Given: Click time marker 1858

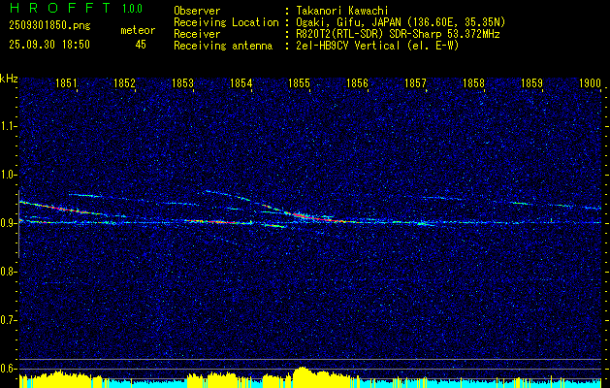Looking at the screenshot, I should point(473,82).
